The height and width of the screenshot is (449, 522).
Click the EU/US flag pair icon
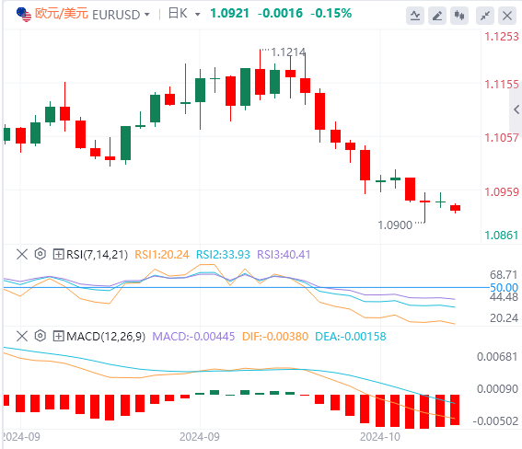coord(24,15)
